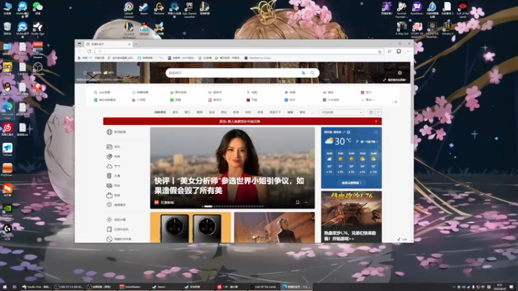Image resolution: width=518 pixels, height=291 pixels.
Task: Add a new browser tab with plus
Action: point(136,44)
